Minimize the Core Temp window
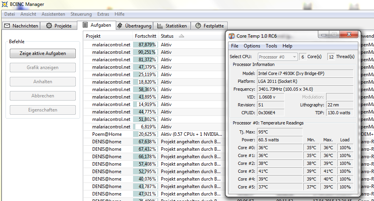 (x=324, y=35)
